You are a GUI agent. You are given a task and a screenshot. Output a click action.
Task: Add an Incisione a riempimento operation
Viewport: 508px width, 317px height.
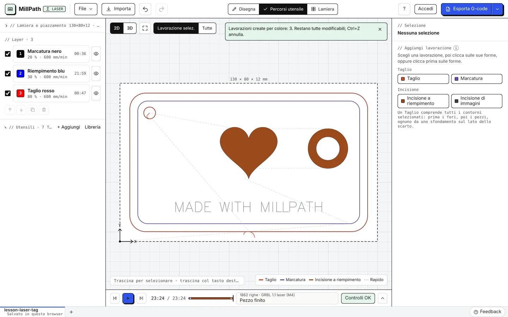click(423, 101)
